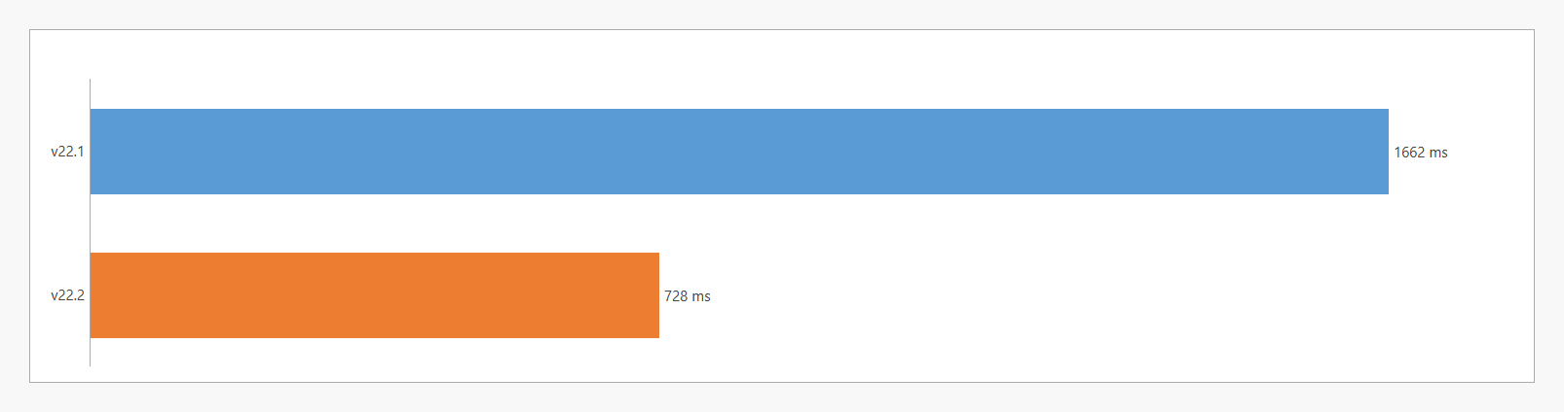This screenshot has height=412, width=1564.
Task: Select the "v22.2" axis label
Action: [x=67, y=295]
